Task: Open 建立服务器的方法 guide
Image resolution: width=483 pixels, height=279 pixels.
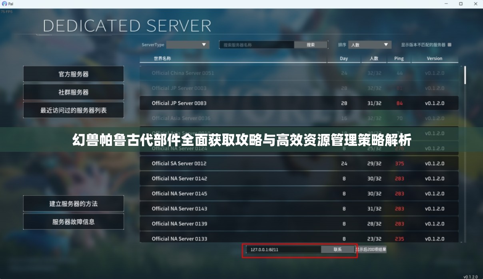Action: coord(74,204)
